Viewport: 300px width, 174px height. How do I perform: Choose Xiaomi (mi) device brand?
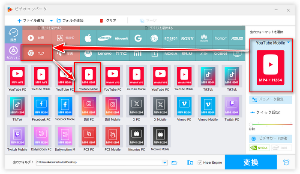[138, 53]
